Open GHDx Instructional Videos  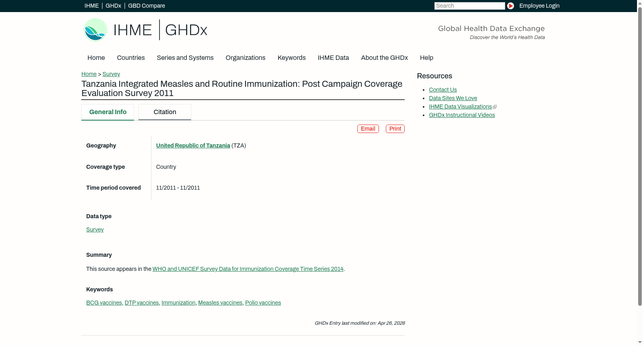point(462,115)
